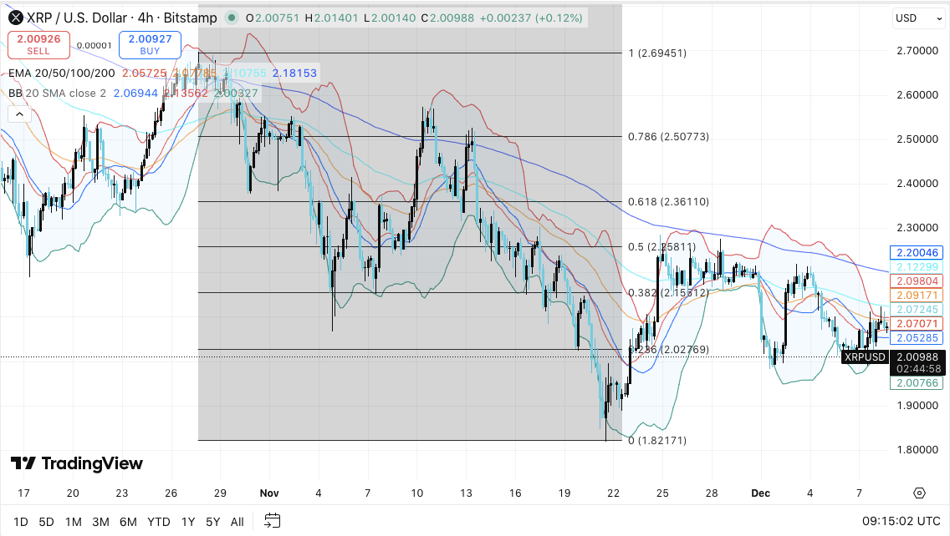Image resolution: width=950 pixels, height=536 pixels.
Task: Click the EMA 20/50/100/200 indicator legend
Action: pyautogui.click(x=61, y=73)
